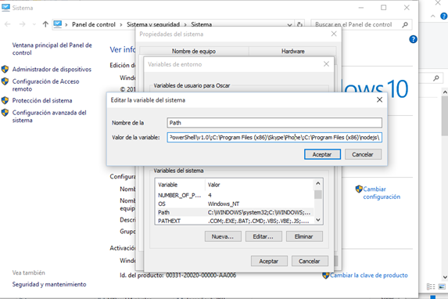448x299 pixels.
Task: Collapse ribbon chevron in background window
Action: [433, 16]
